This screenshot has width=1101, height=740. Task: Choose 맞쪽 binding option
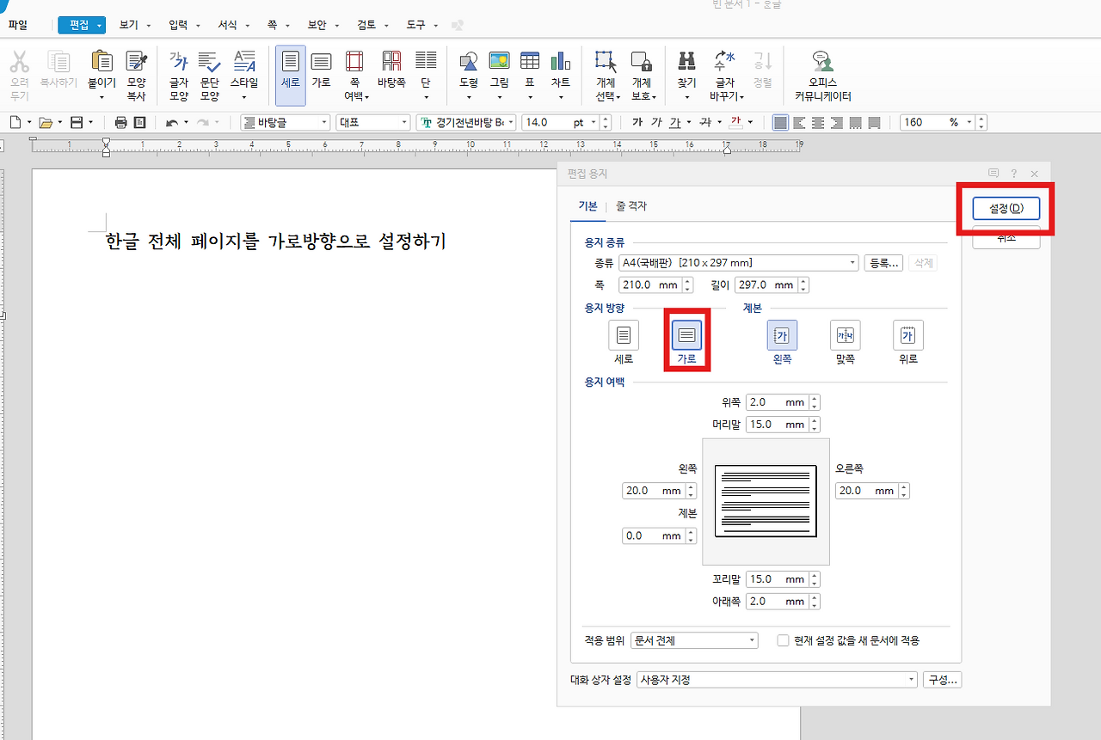click(x=844, y=335)
